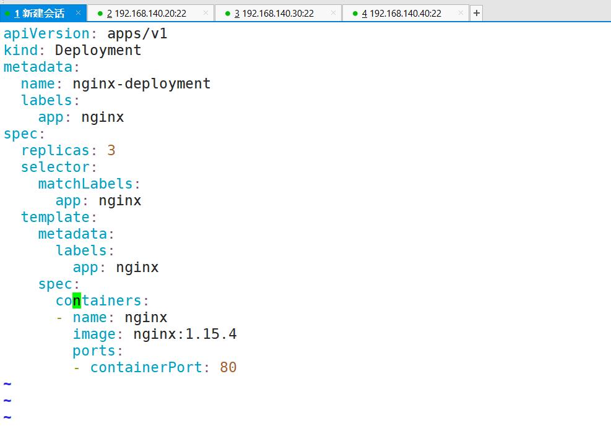The width and height of the screenshot is (611, 426).
Task: Click the word apiVersion in the terminal
Action: (x=45, y=33)
